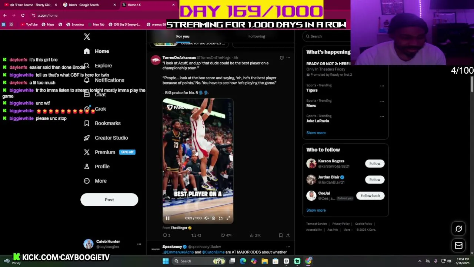Unmute the basketball video
The height and width of the screenshot is (267, 474).
tap(207, 218)
